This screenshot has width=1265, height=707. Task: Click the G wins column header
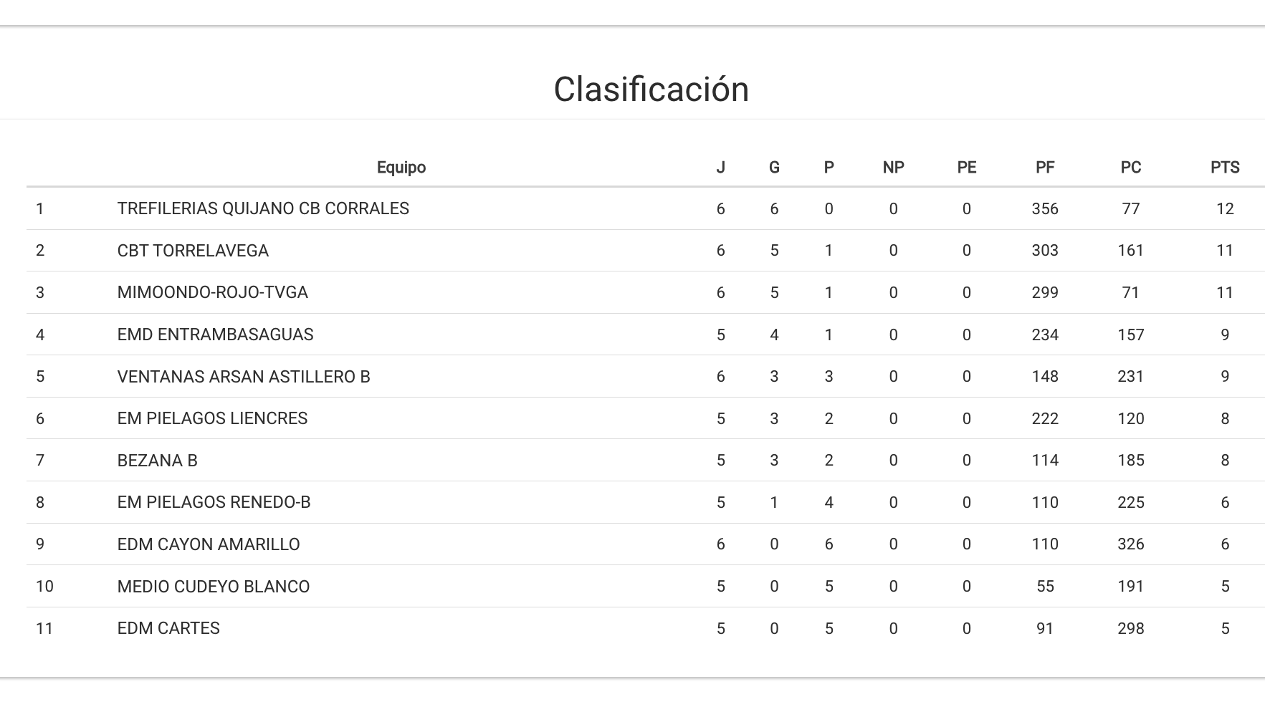point(773,168)
